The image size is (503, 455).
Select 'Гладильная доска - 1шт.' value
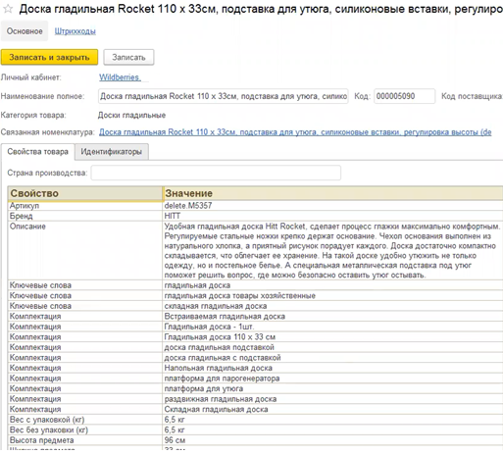point(332,327)
